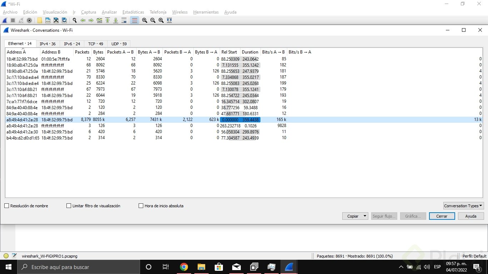Sort conversations by the Packets column header
Image resolution: width=488 pixels, height=274 pixels.
click(82, 52)
